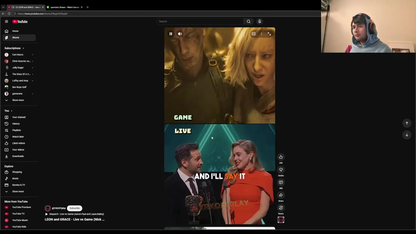The width and height of the screenshot is (416, 234).
Task: Open Movies & TV in Explore
Action: [x=19, y=185]
